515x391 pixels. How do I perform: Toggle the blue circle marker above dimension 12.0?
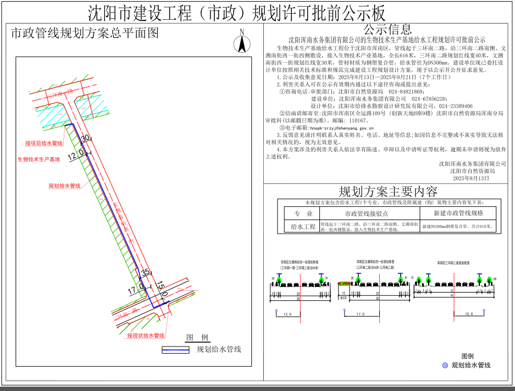pyautogui.click(x=276, y=310)
